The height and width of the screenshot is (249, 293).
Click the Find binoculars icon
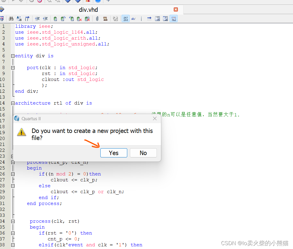[11, 19]
